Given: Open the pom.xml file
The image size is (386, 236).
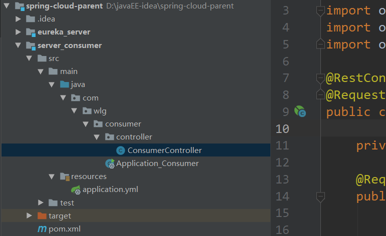Looking at the screenshot, I should (65, 229).
